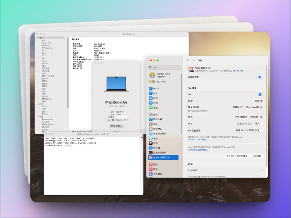
Task: Open 电池 (Battery) settings
Action: [x=155, y=107]
